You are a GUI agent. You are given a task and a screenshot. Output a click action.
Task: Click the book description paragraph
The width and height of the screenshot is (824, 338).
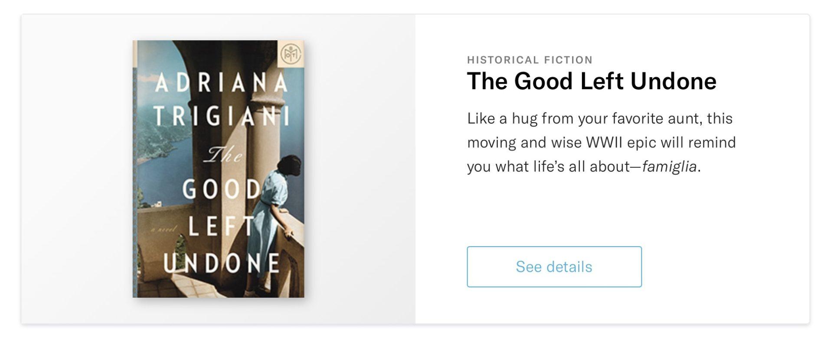pos(601,143)
